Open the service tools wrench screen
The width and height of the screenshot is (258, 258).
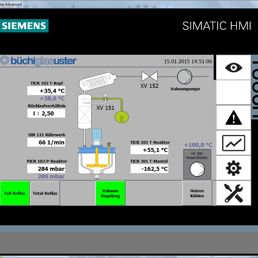coord(233,193)
